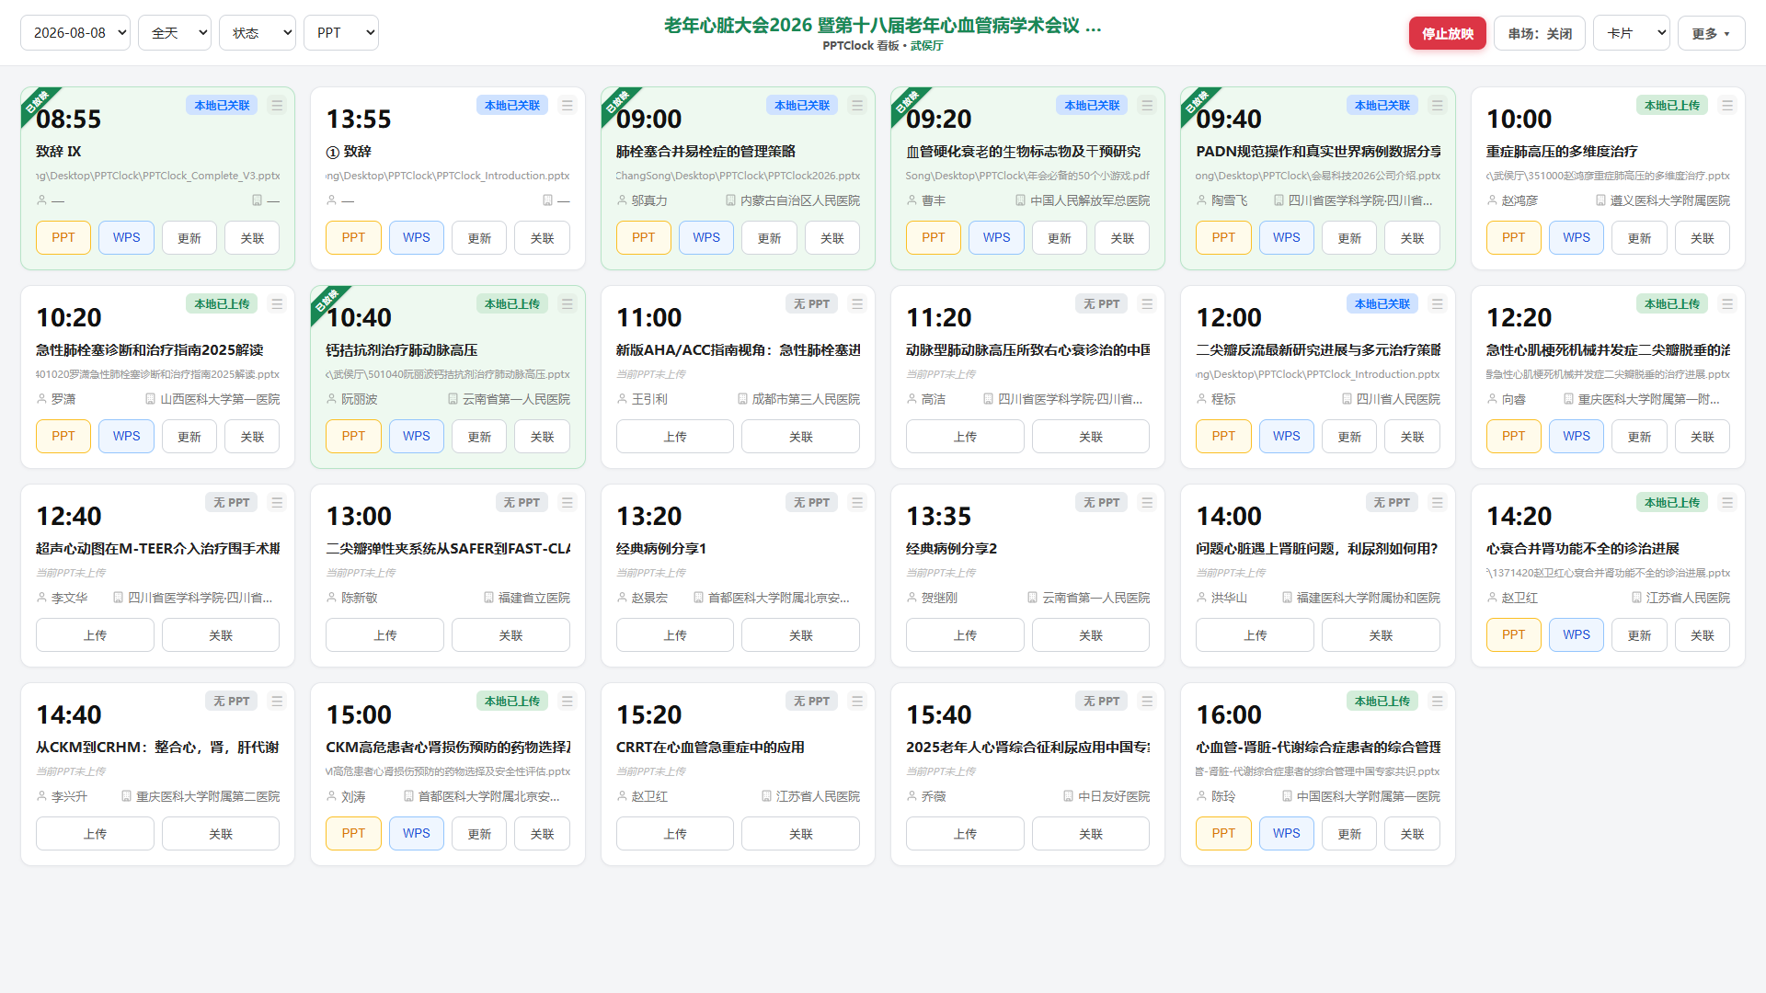Open the date dropdown 2026-08-08

click(75, 33)
